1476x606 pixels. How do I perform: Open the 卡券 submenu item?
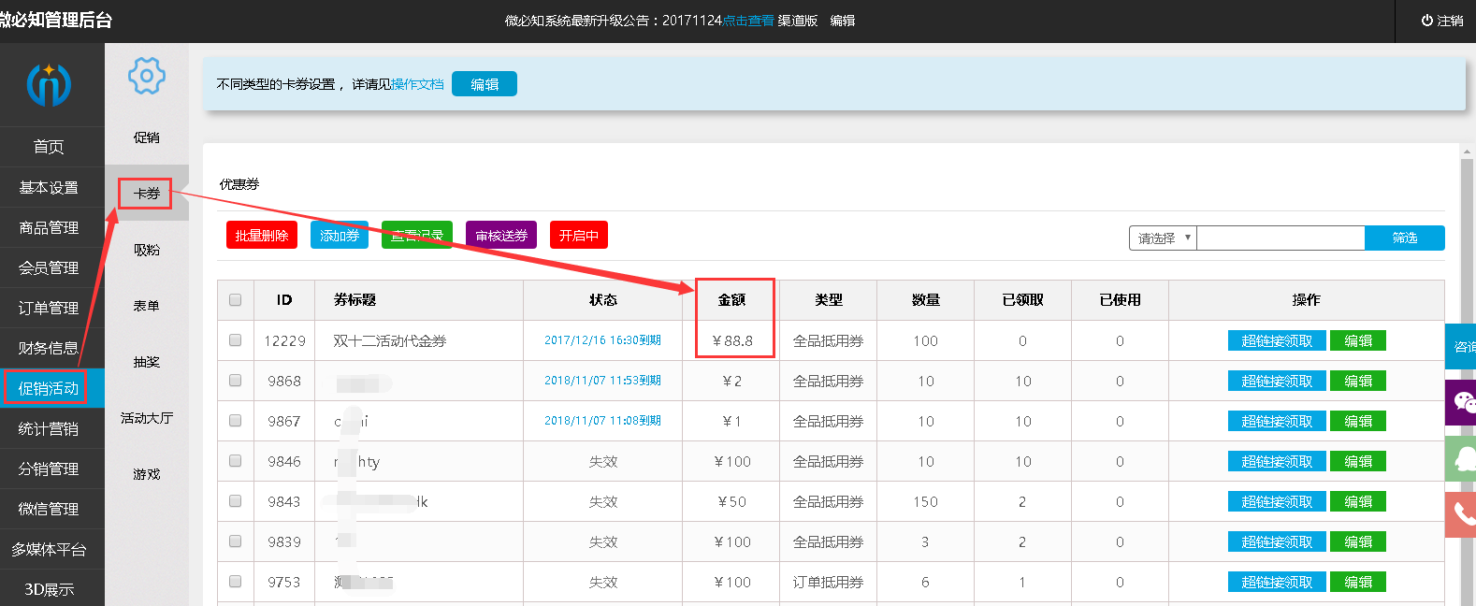(x=146, y=194)
